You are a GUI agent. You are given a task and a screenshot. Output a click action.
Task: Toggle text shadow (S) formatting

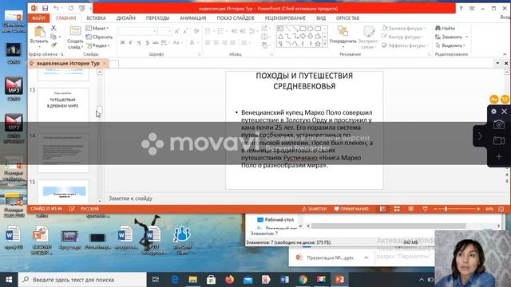pyautogui.click(x=147, y=42)
